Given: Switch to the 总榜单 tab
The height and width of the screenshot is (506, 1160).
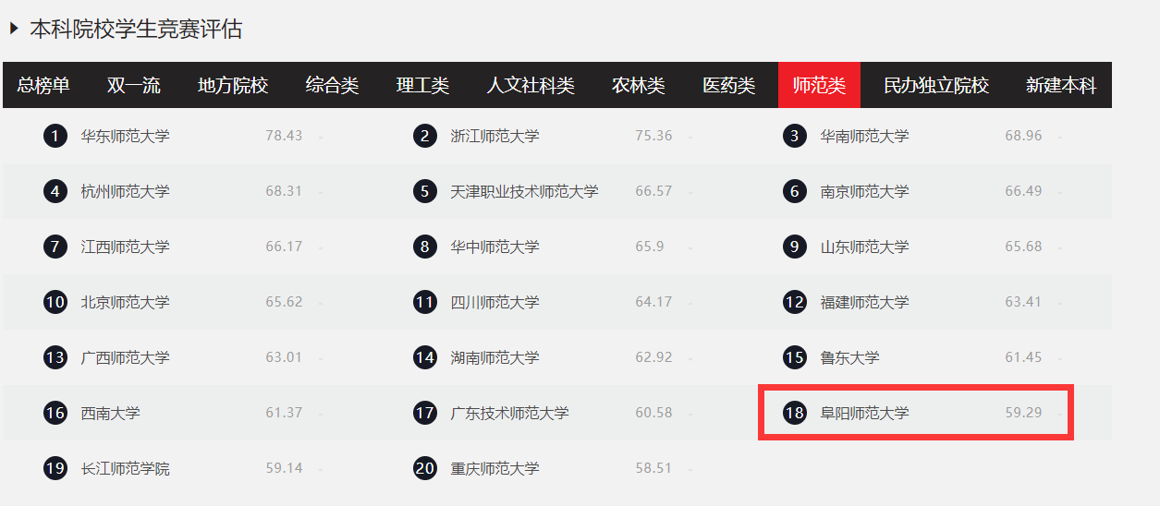Looking at the screenshot, I should tap(43, 86).
